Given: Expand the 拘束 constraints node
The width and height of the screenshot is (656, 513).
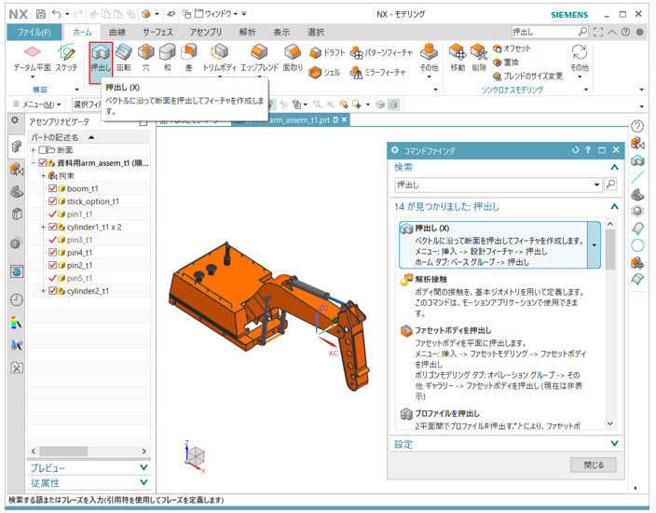Looking at the screenshot, I should tap(43, 175).
